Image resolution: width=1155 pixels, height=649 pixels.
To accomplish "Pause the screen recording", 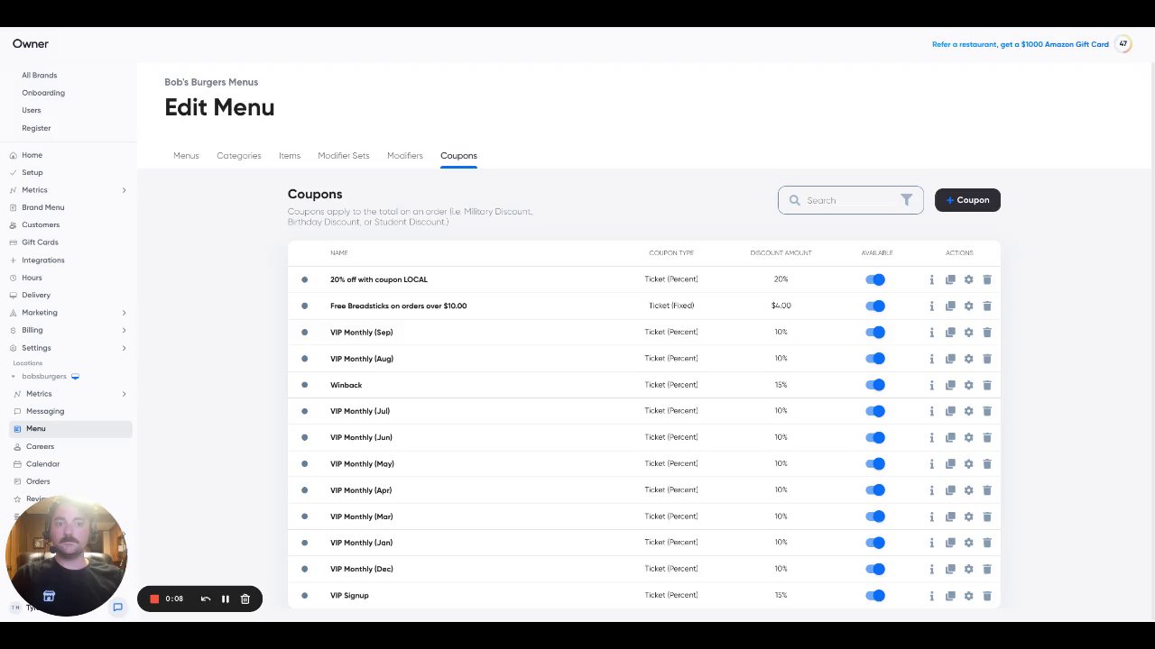I will (226, 599).
